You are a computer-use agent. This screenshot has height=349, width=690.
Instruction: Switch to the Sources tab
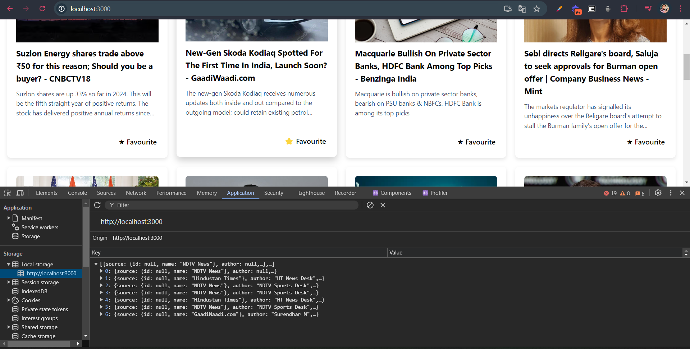pyautogui.click(x=106, y=193)
